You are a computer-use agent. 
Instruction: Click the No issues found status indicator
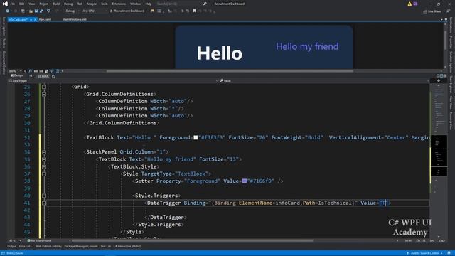[39, 240]
